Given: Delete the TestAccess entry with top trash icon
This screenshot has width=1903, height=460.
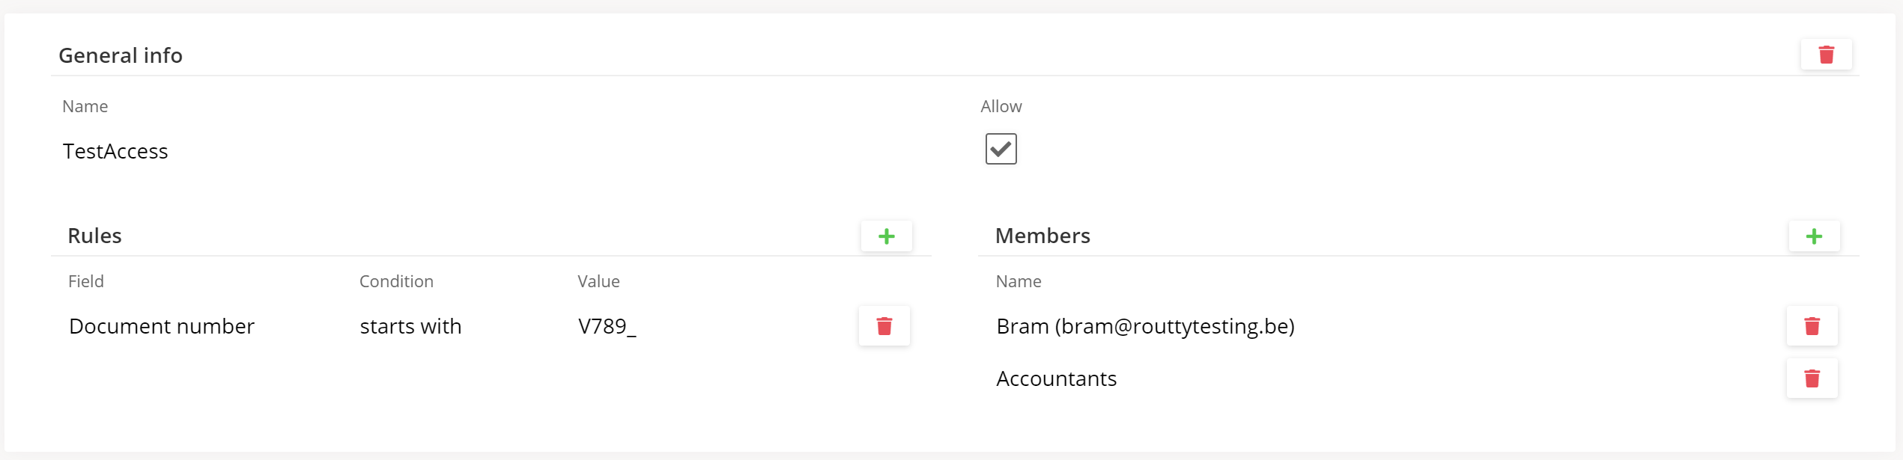Looking at the screenshot, I should click(1826, 55).
